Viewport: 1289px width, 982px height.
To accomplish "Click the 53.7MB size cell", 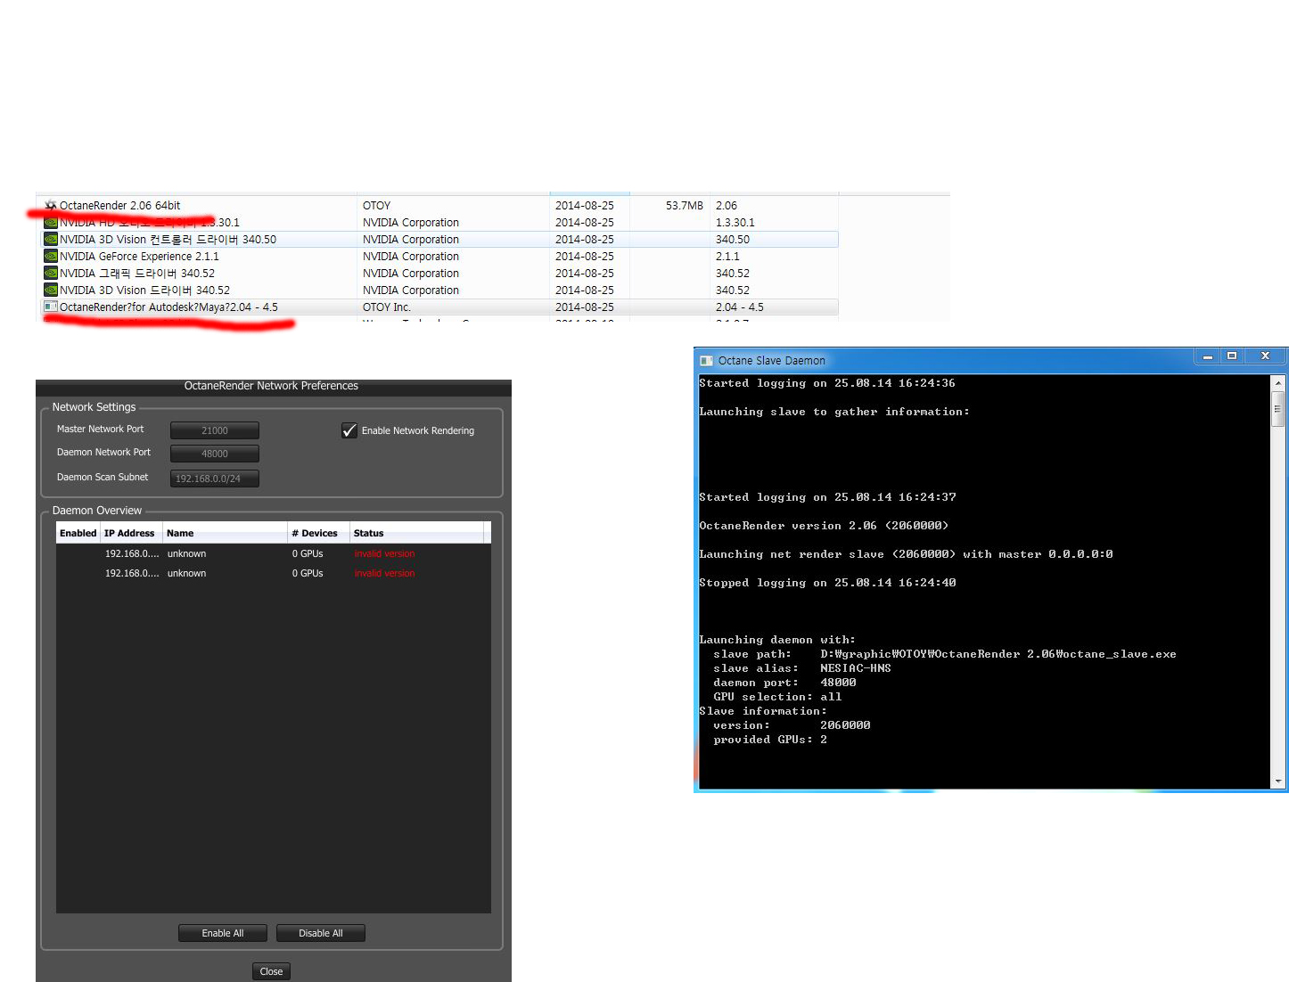I will click(x=685, y=205).
